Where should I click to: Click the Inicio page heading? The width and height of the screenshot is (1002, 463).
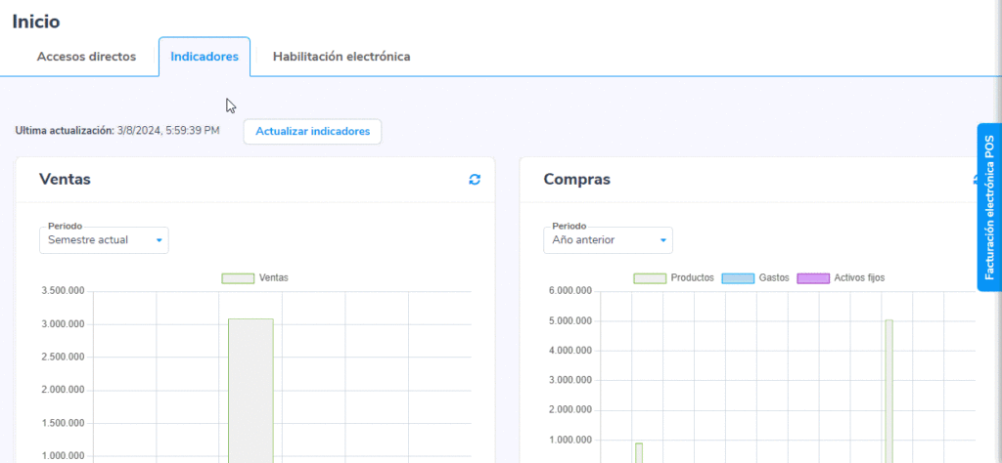pos(36,21)
